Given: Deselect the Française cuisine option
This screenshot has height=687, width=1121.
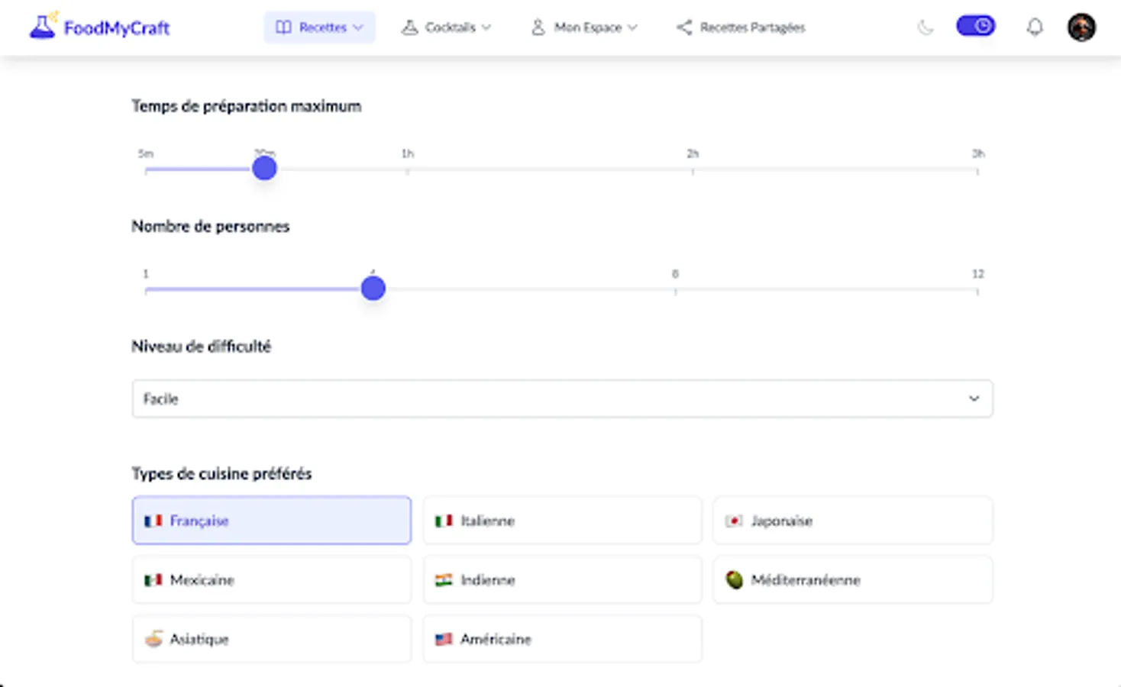Looking at the screenshot, I should click(271, 520).
